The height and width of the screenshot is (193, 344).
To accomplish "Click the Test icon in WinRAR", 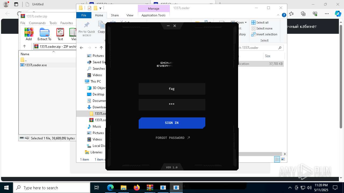I will pyautogui.click(x=60, y=34).
